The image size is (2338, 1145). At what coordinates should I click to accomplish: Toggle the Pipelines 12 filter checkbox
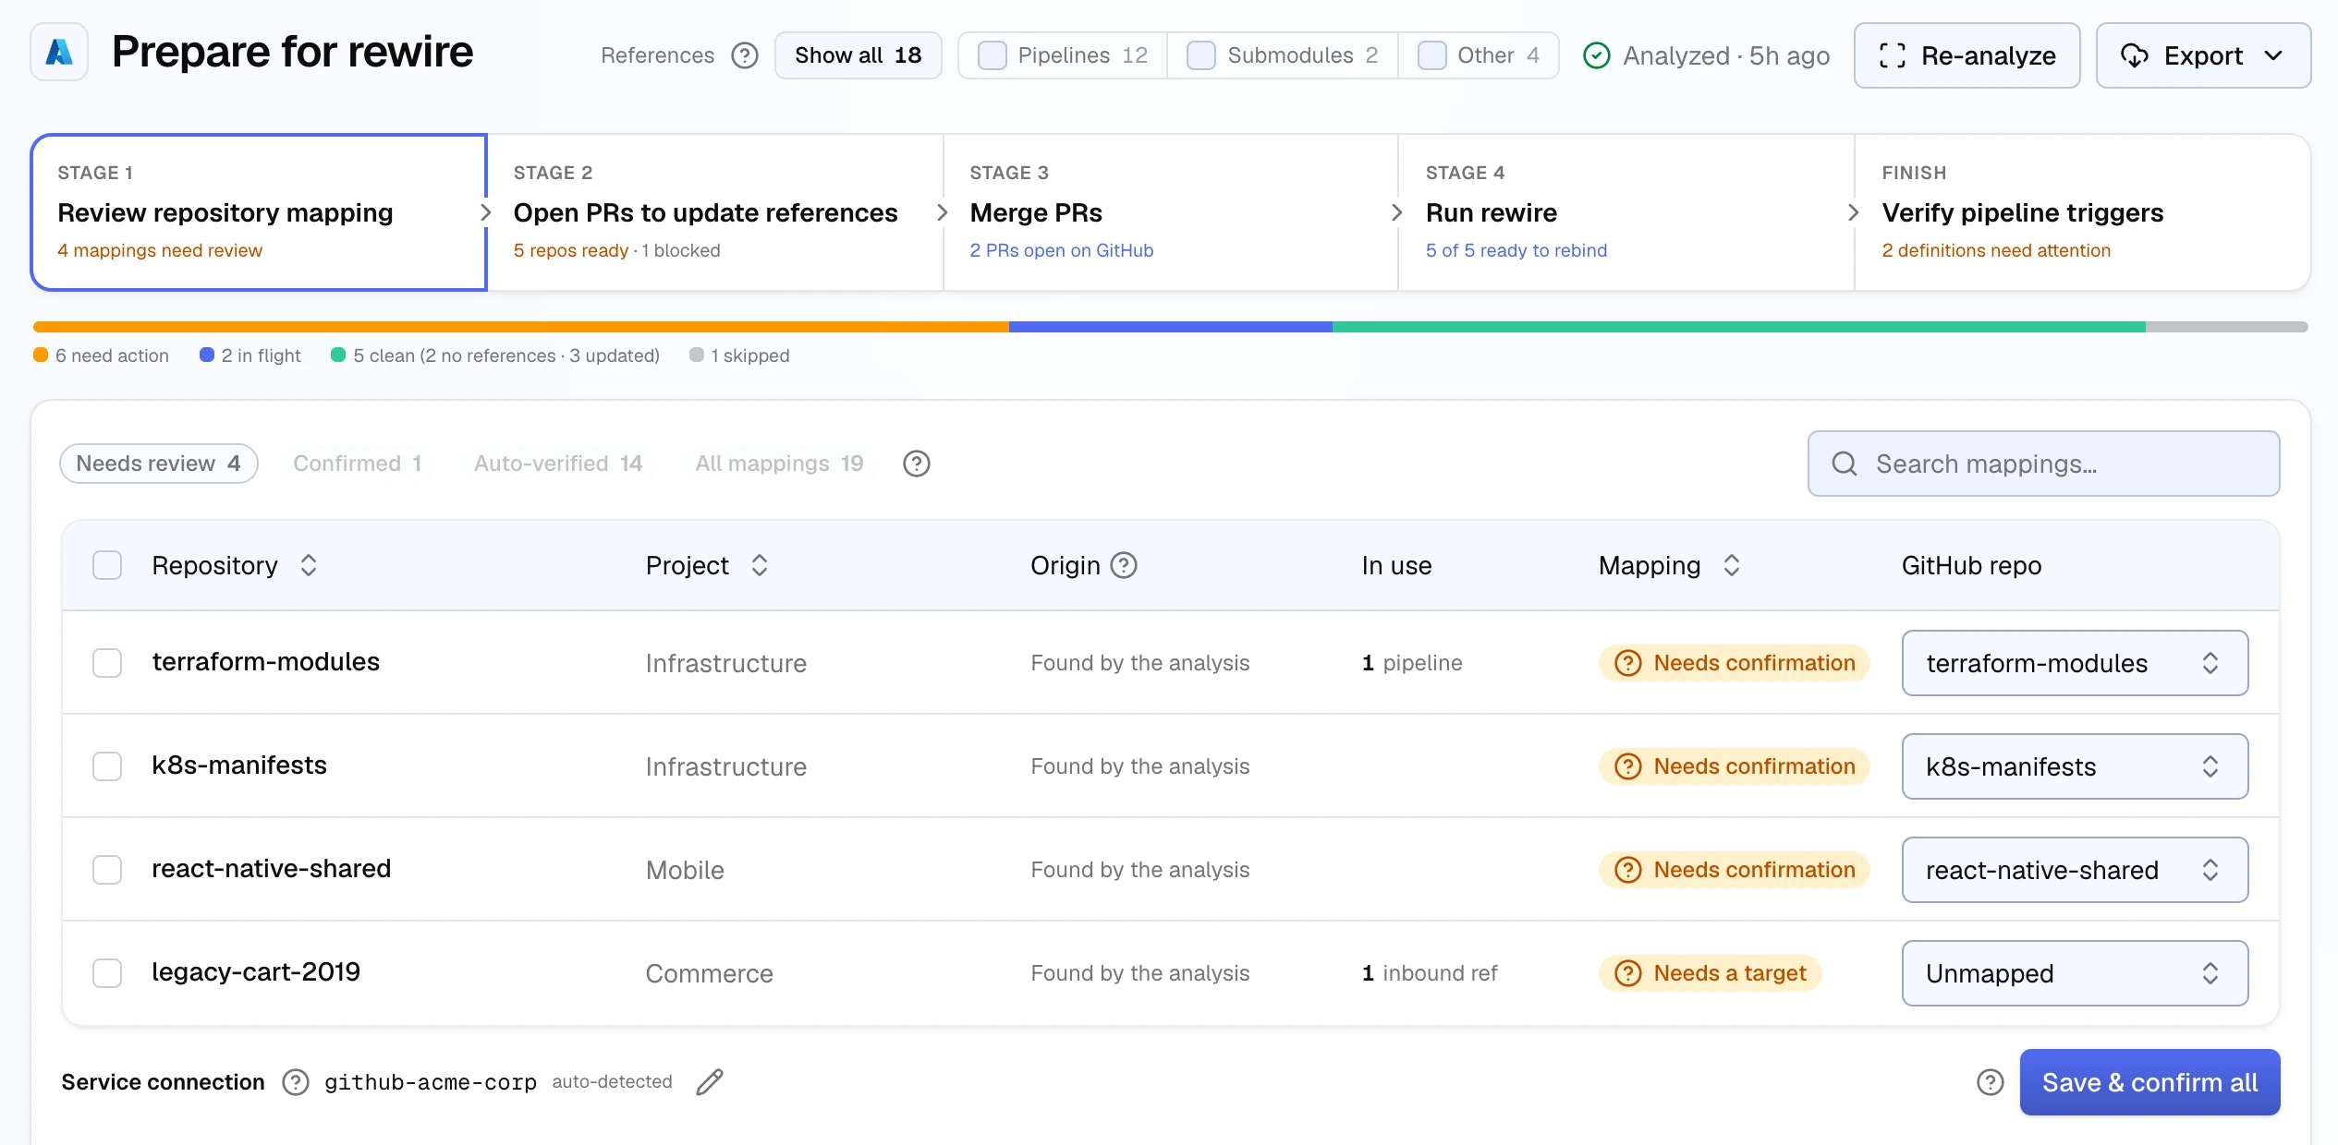[x=992, y=55]
